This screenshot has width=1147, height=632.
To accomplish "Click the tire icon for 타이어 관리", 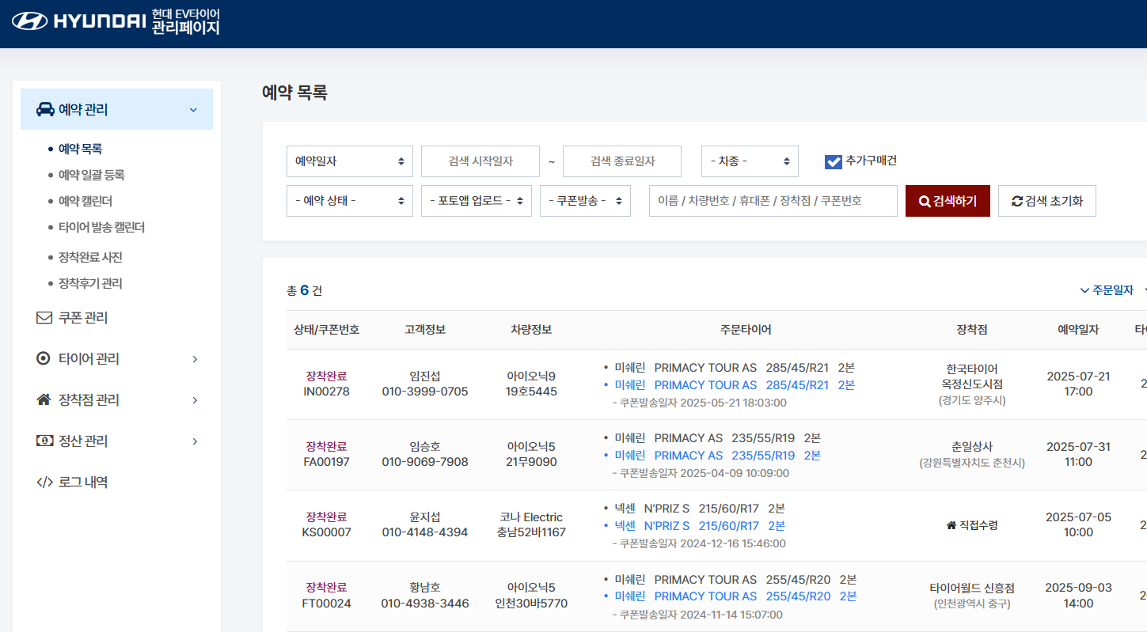I will (44, 359).
